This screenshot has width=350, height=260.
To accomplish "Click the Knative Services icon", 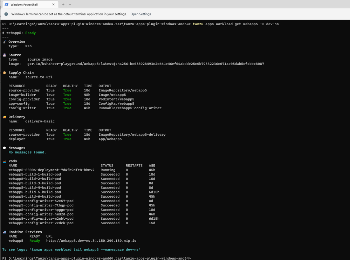I will (5, 232).
